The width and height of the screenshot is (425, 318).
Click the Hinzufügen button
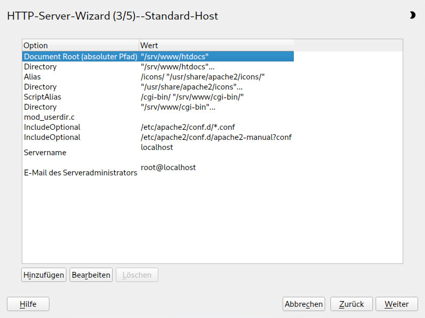(44, 275)
